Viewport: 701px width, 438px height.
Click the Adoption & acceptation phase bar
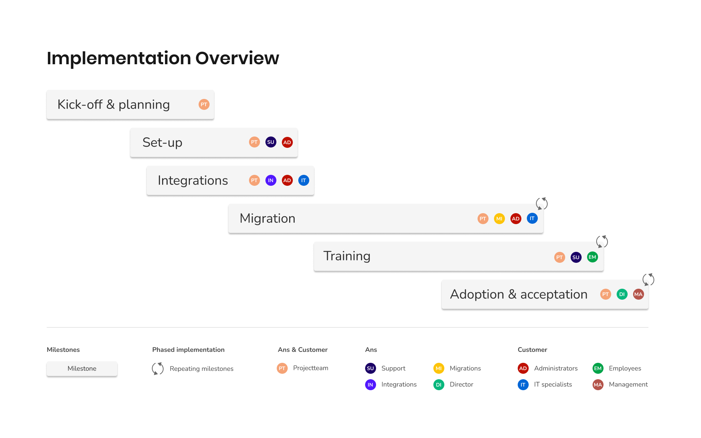[x=545, y=294]
